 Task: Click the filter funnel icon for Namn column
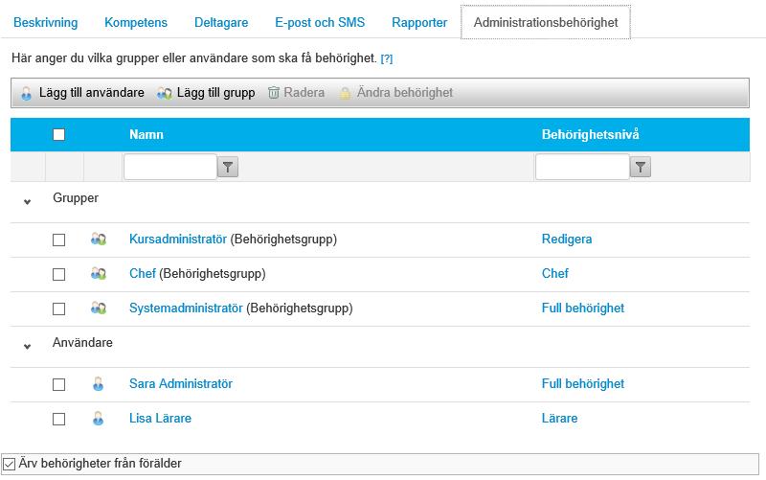click(x=228, y=167)
